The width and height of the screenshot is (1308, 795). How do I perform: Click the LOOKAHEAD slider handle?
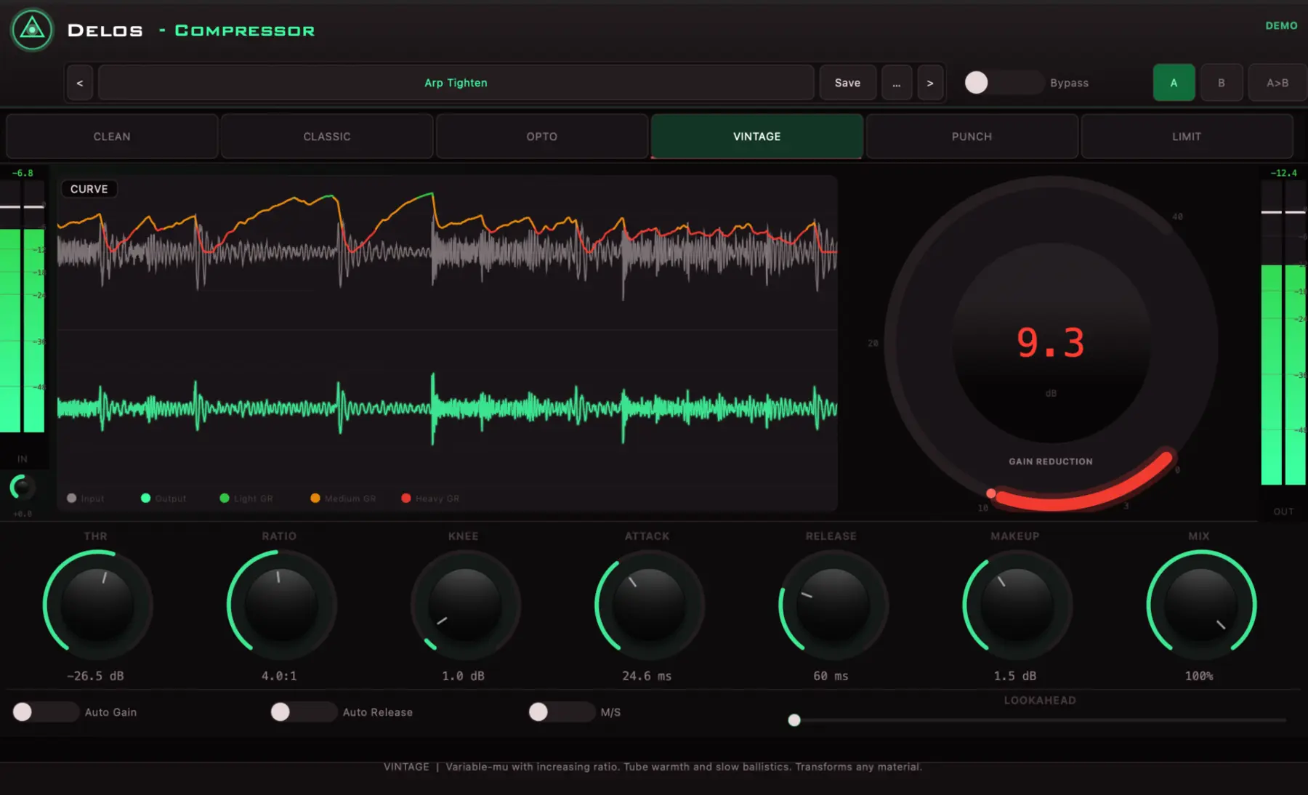[x=794, y=720]
